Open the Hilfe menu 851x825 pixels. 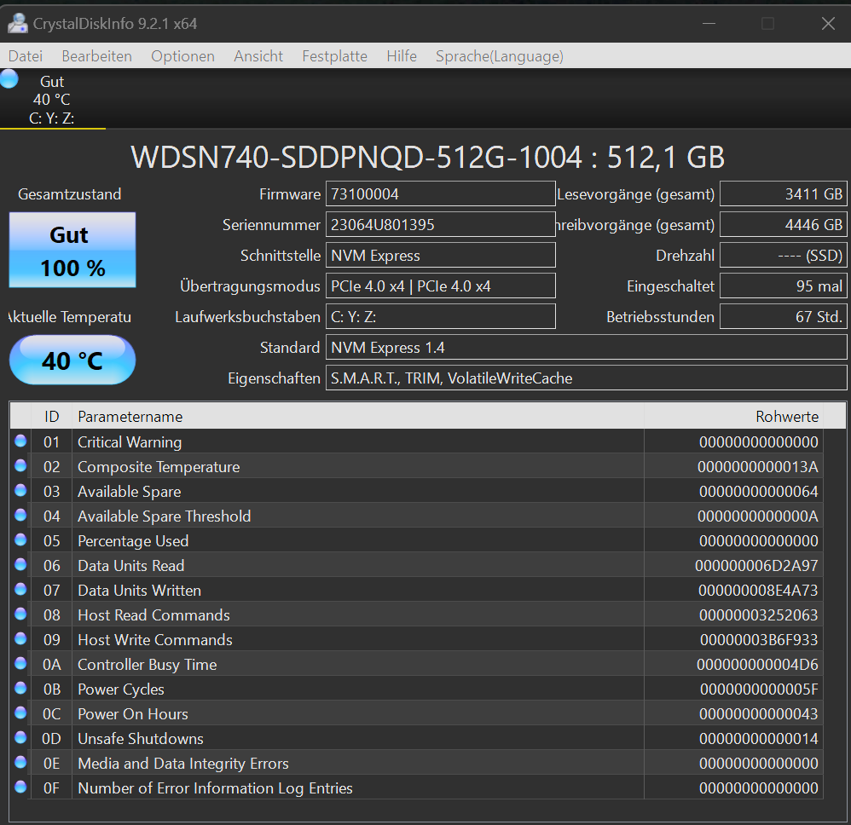[x=402, y=56]
